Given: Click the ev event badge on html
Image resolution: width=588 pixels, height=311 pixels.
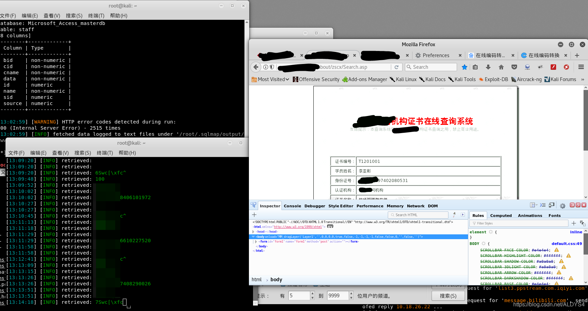Looking at the screenshot, I should [330, 226].
